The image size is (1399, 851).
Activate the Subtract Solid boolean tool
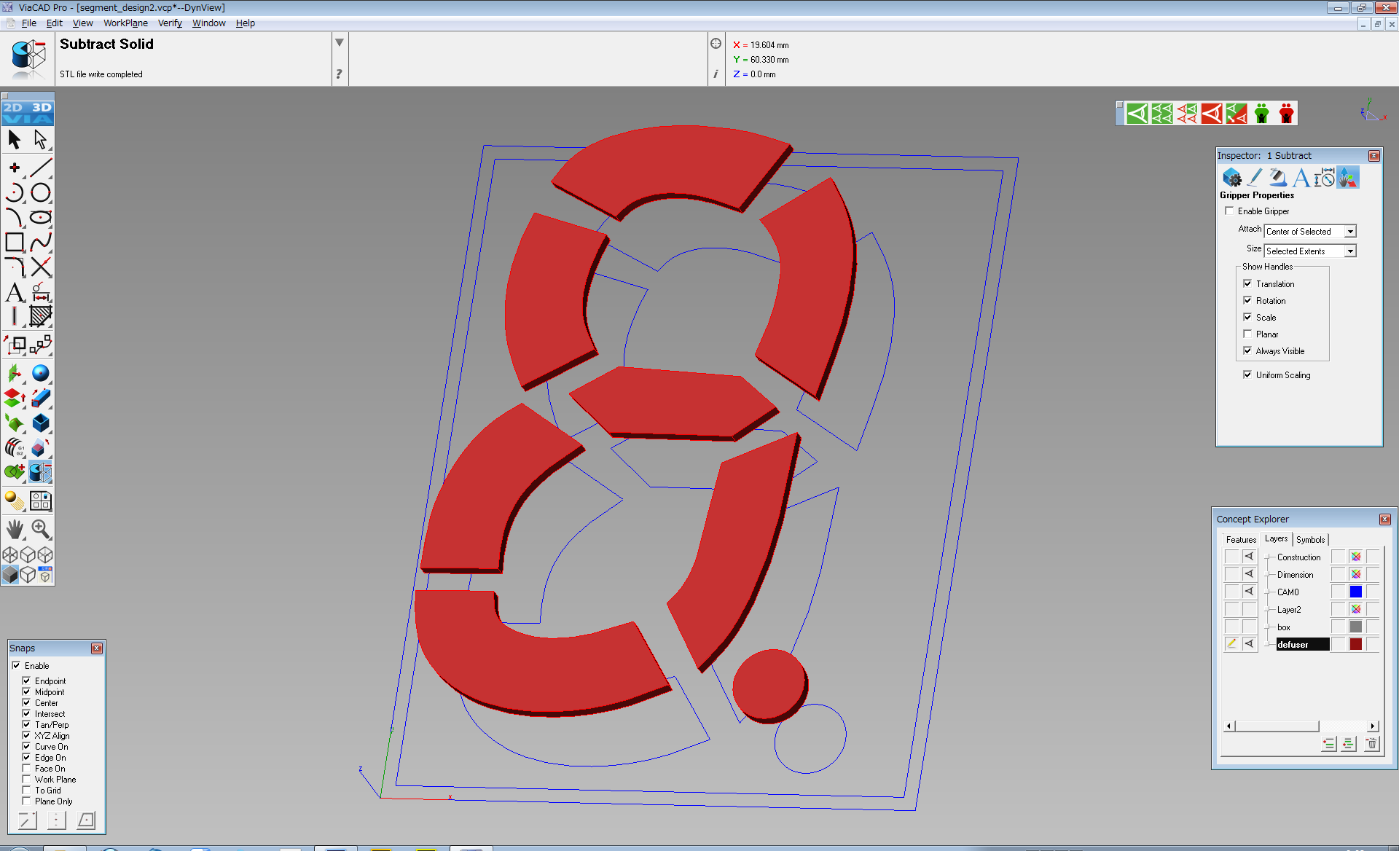click(x=41, y=472)
